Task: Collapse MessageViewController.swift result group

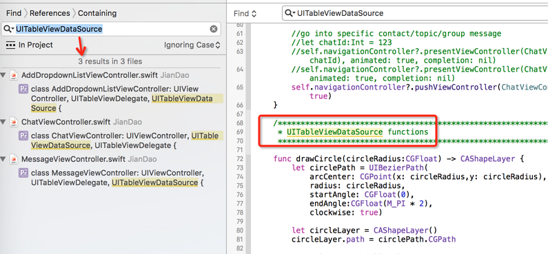Action: click(x=3, y=159)
